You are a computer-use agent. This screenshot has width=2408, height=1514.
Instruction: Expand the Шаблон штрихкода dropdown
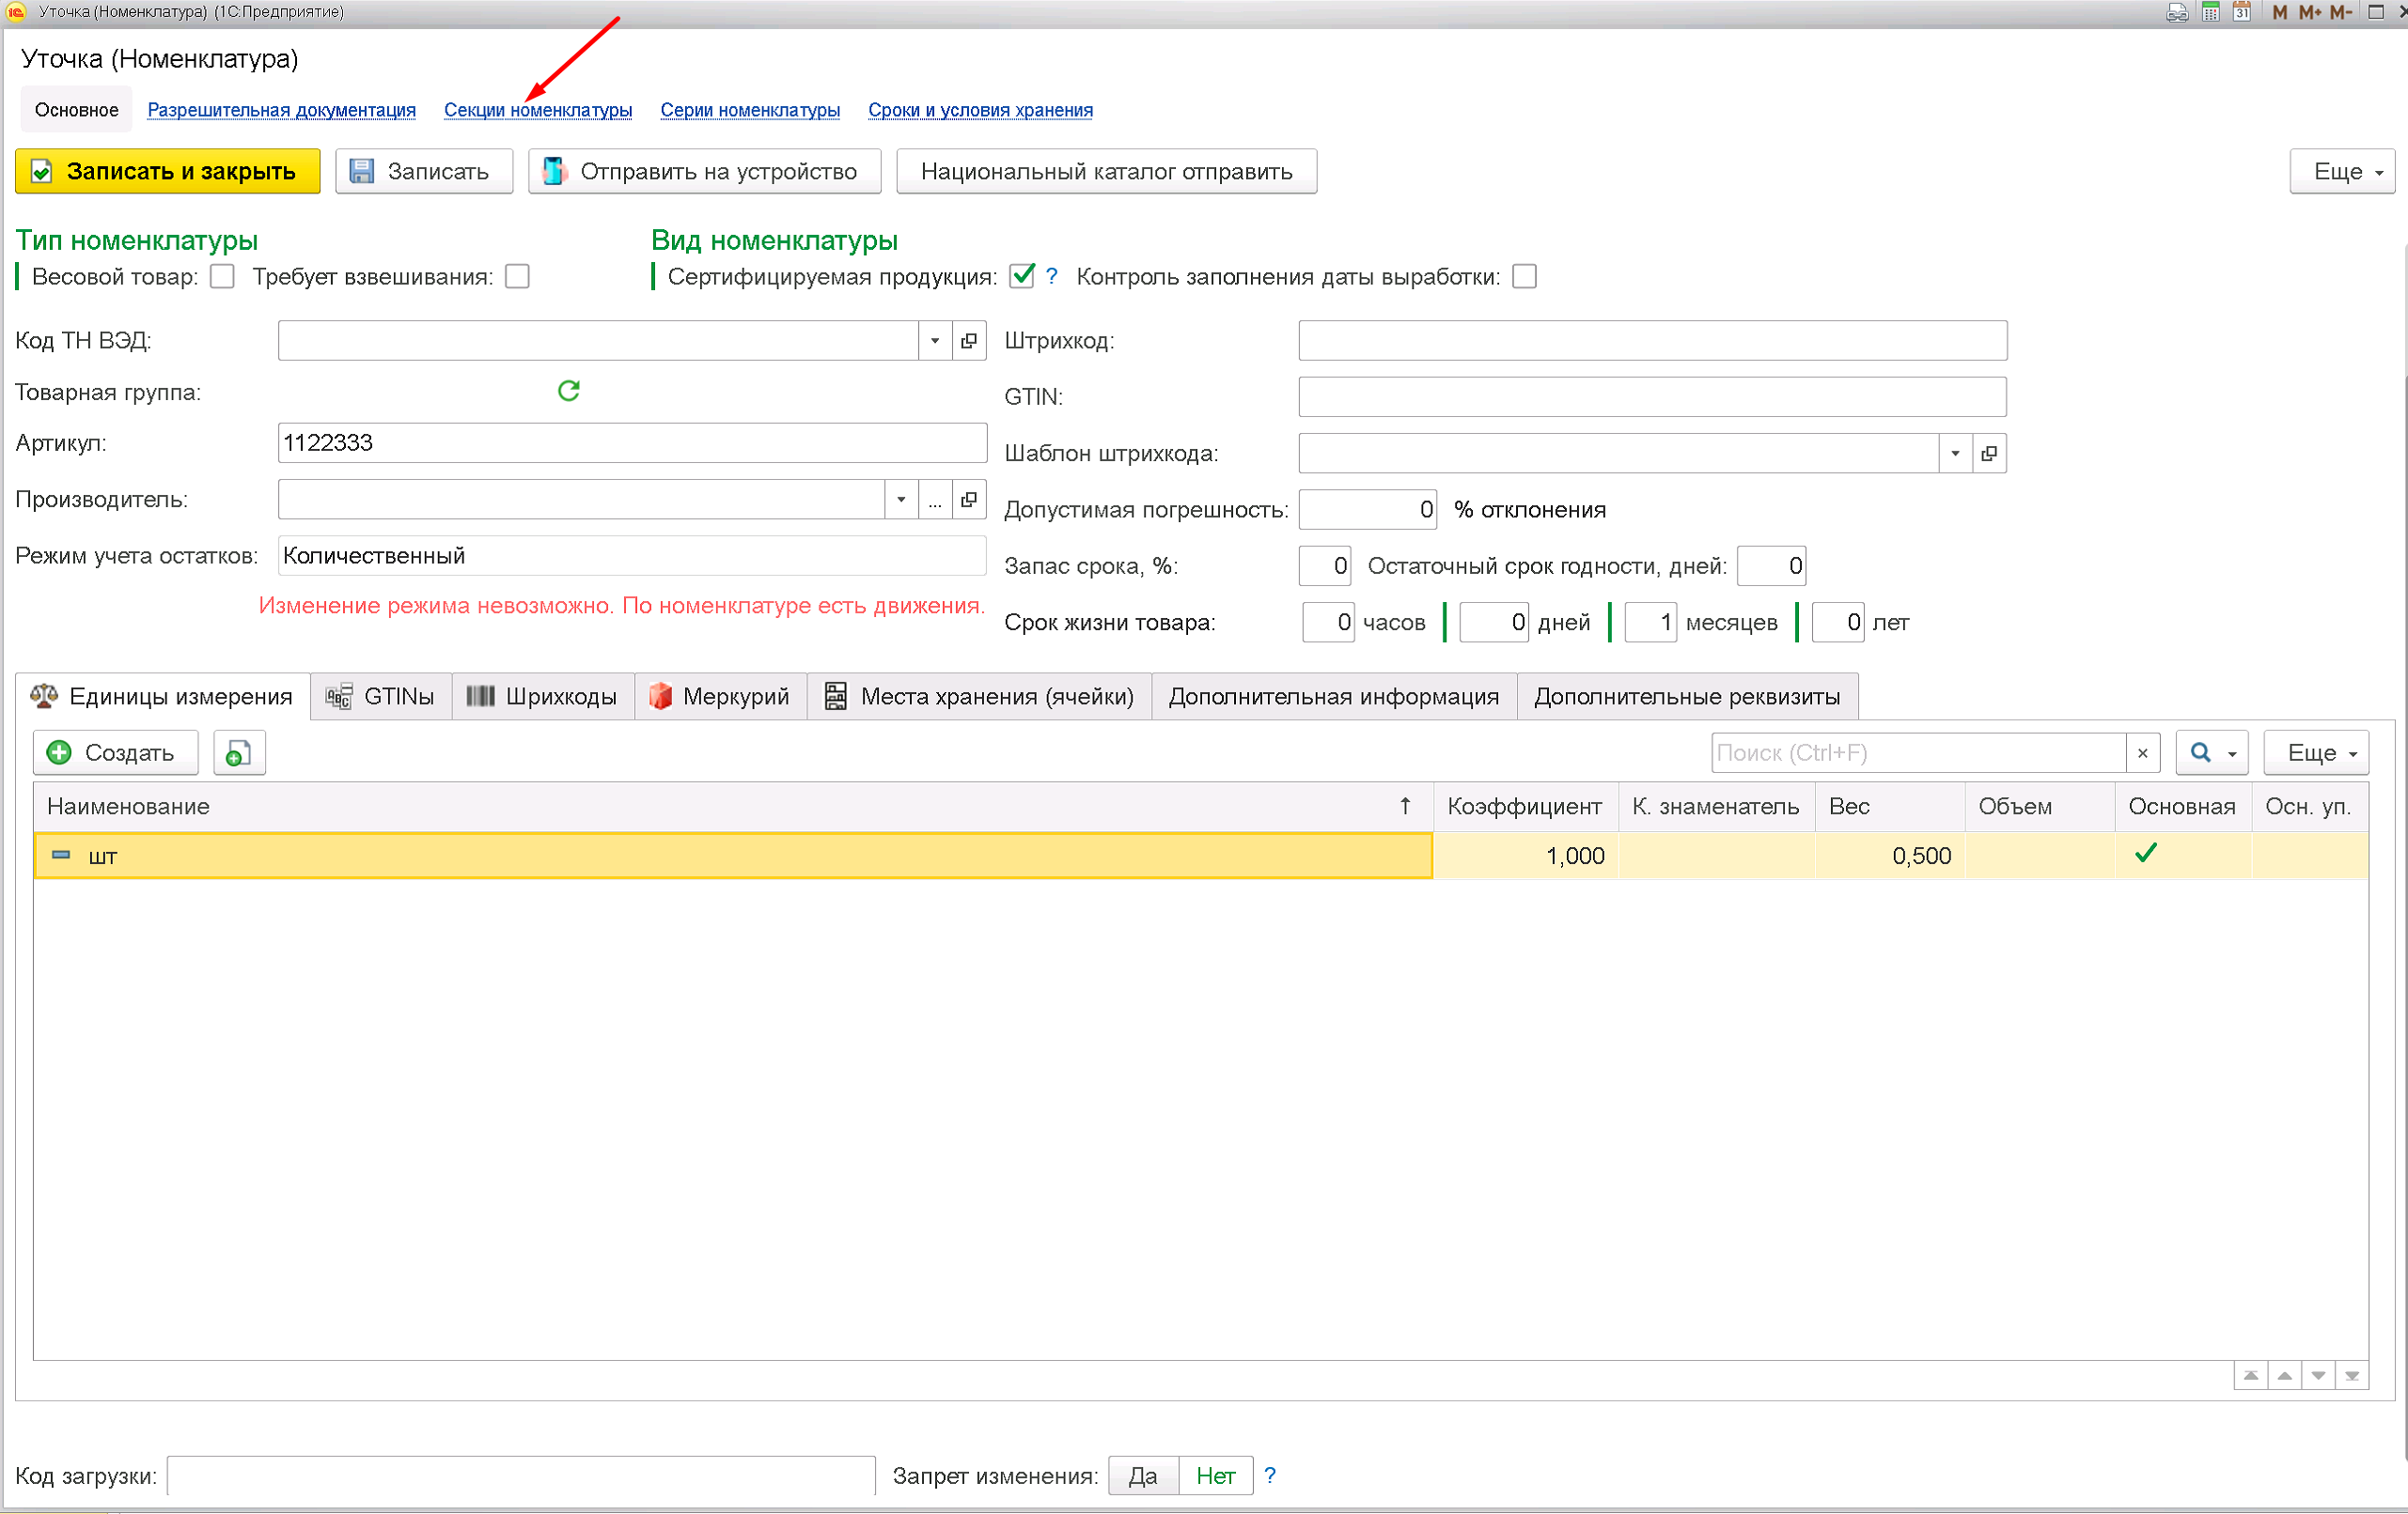(1955, 454)
